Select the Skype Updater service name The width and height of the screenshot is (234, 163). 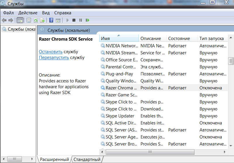click(x=120, y=116)
